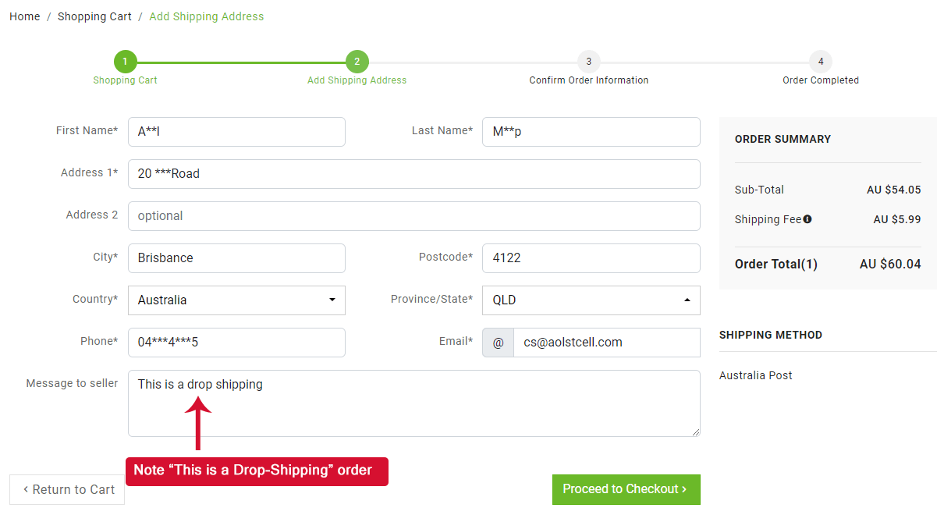Edit the City field
944x515 pixels.
236,258
